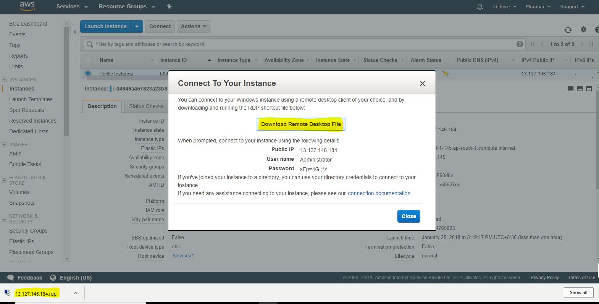Viewport: 599px width, 304px height.
Task: Toggle the Public Instance row checkbox
Action: pyautogui.click(x=88, y=73)
